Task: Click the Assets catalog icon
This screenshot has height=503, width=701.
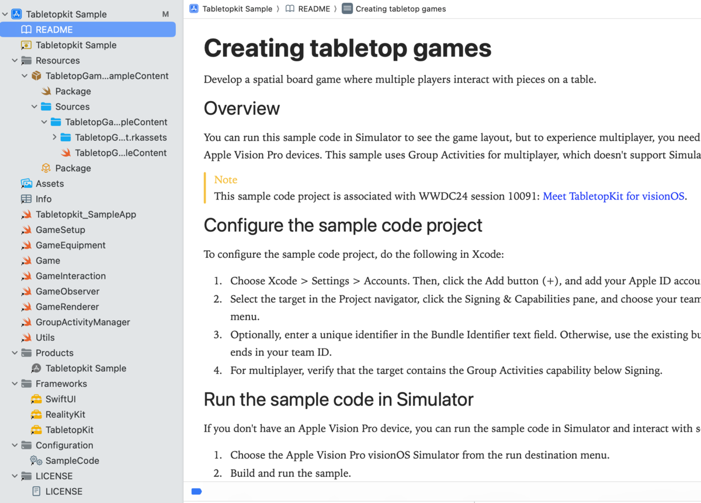Action: (x=26, y=184)
